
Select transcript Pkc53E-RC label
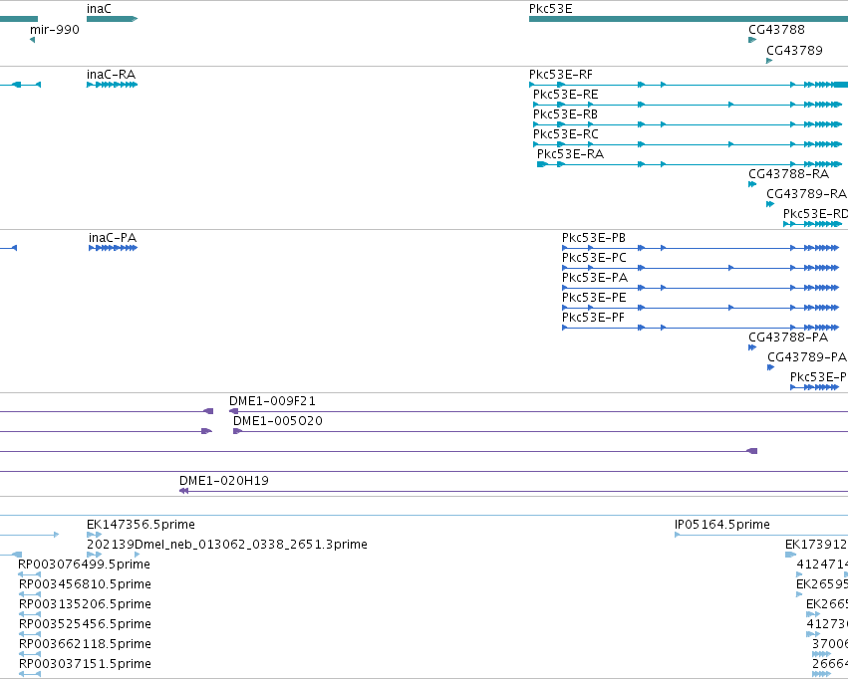click(565, 134)
